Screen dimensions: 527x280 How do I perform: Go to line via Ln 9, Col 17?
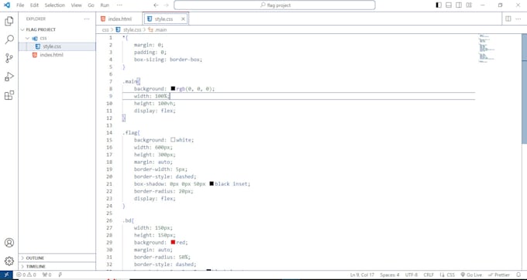point(362,275)
